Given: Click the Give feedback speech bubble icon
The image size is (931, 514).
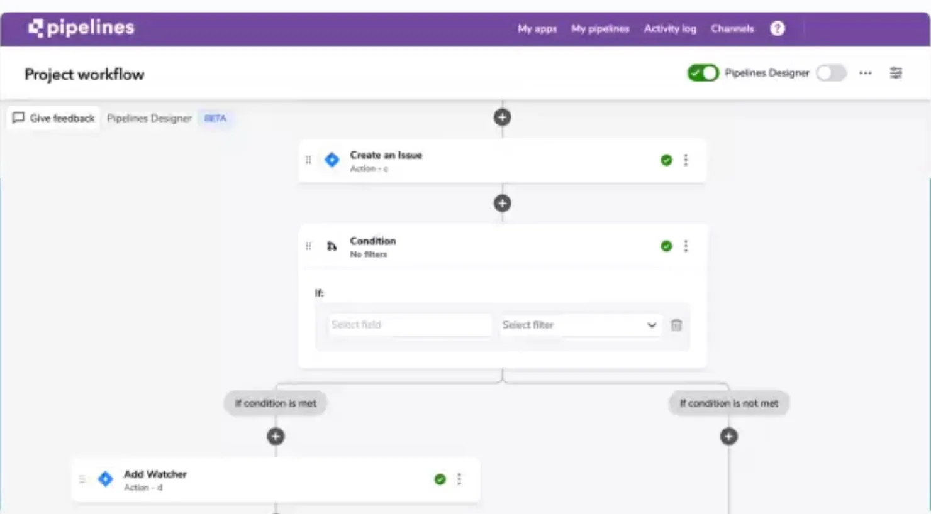Looking at the screenshot, I should coord(18,118).
